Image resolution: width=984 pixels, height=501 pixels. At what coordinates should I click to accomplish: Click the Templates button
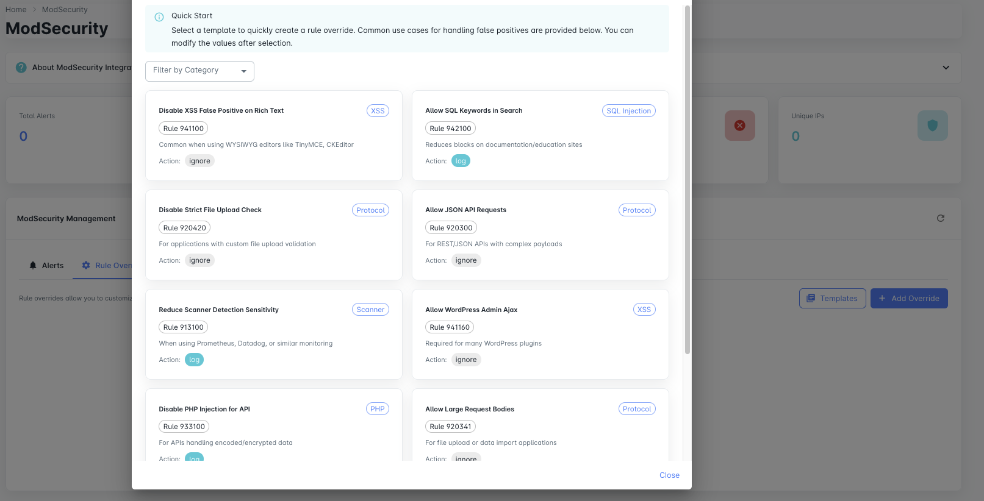(832, 299)
